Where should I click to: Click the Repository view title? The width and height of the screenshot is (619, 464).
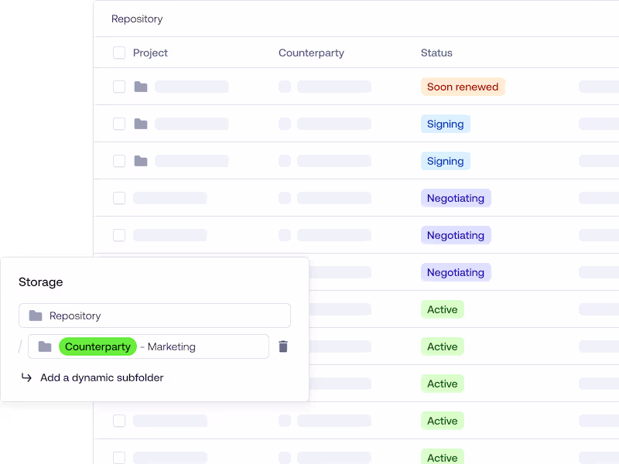click(137, 19)
